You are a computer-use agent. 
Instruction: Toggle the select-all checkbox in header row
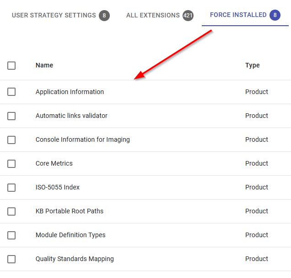click(x=11, y=66)
